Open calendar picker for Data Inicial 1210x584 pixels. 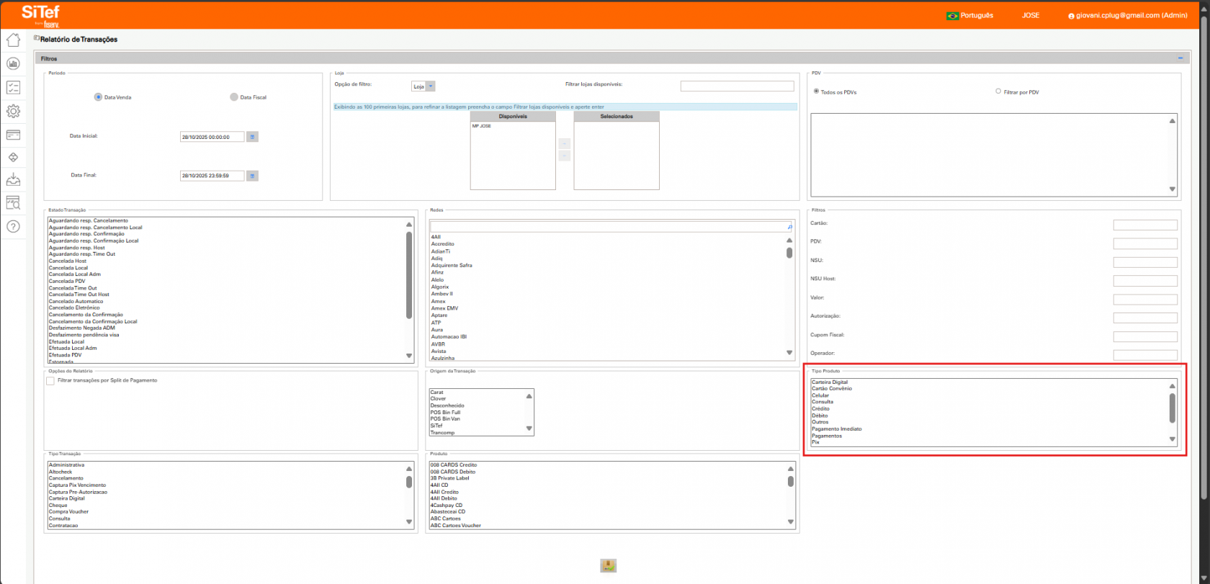click(252, 137)
